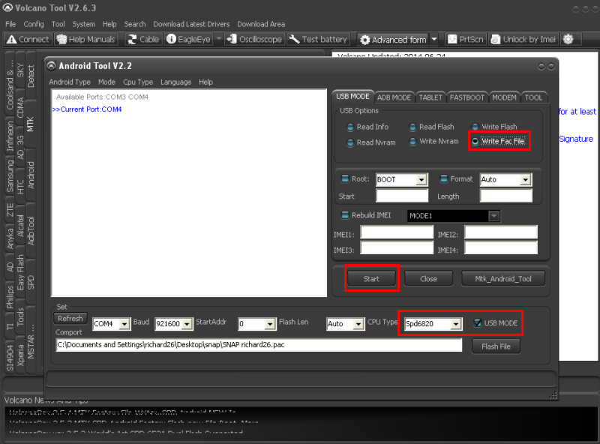Take a screenshot with PrtScn
Image resolution: width=600 pixels, height=444 pixels.
pyautogui.click(x=466, y=39)
